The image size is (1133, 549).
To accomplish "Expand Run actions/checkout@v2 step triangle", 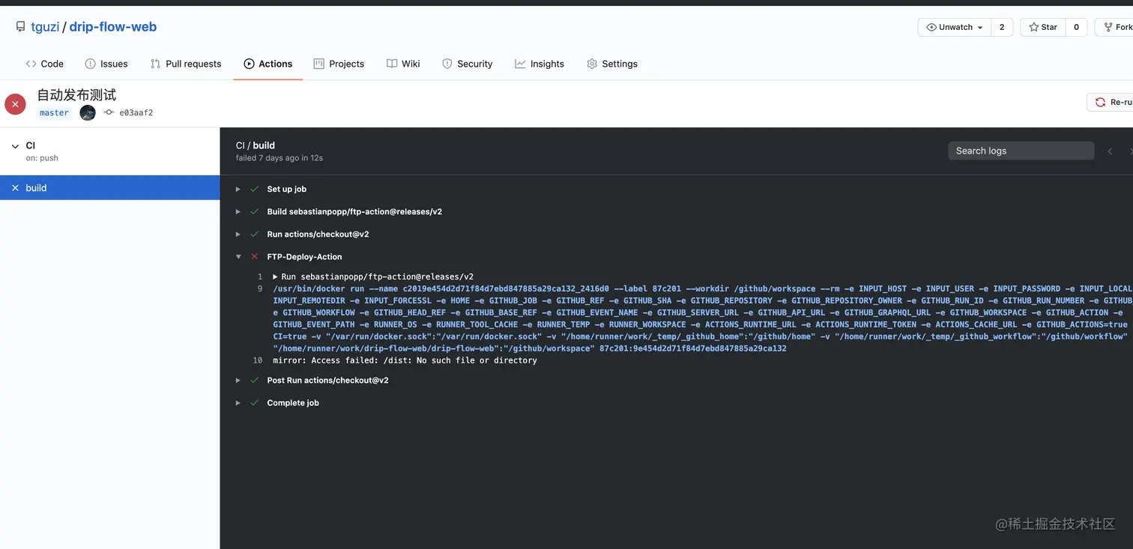I will click(x=238, y=234).
